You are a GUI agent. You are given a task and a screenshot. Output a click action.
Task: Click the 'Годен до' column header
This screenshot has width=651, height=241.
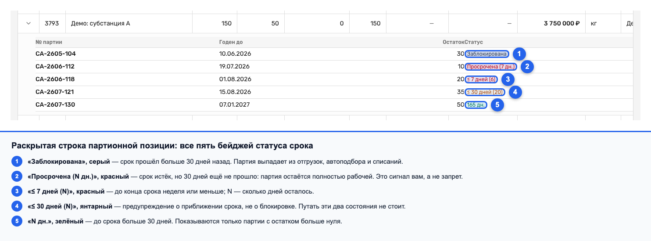pos(231,42)
